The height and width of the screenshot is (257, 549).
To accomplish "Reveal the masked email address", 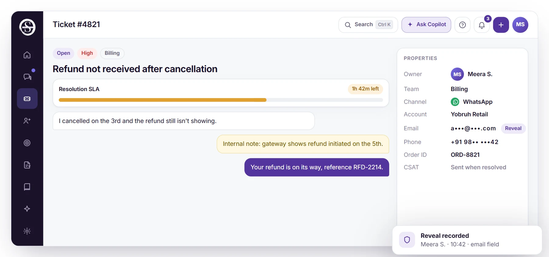I will (x=513, y=128).
